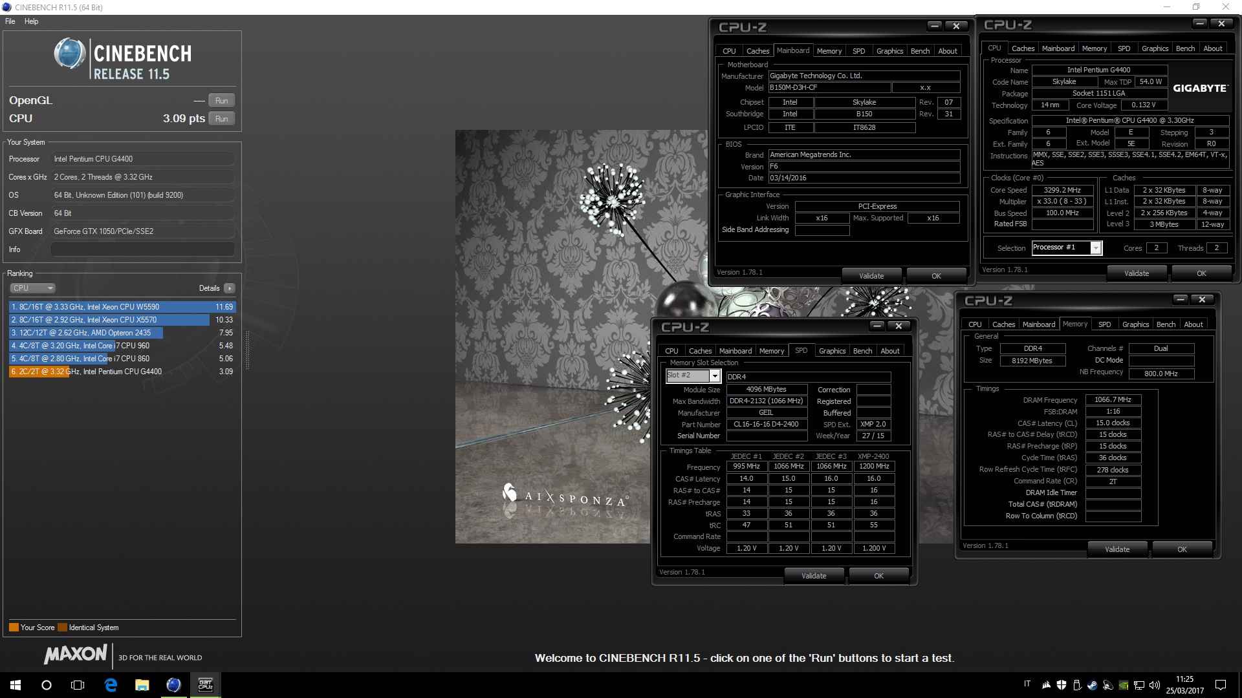Select ranking row Intel Xeon CPU W5590
The width and height of the screenshot is (1242, 698).
point(122,307)
